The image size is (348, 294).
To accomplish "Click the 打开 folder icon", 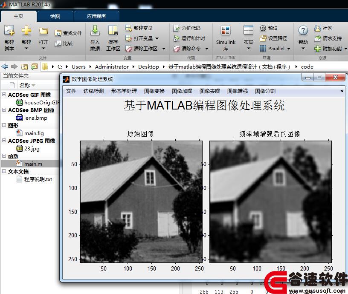I will click(x=43, y=31).
